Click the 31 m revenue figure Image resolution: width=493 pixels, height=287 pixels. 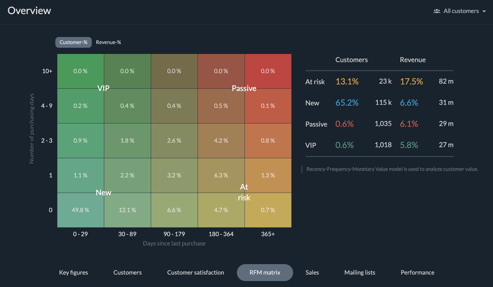coord(446,103)
